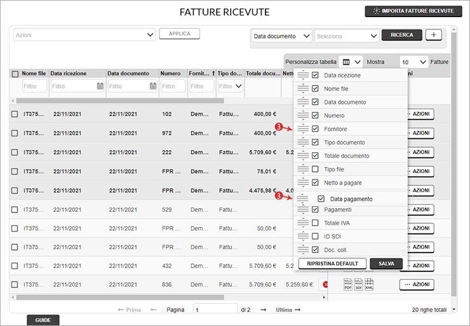Screen dimensions: 470x326
Task: Click the red payment status icon for invoice 836
Action: point(325,285)
